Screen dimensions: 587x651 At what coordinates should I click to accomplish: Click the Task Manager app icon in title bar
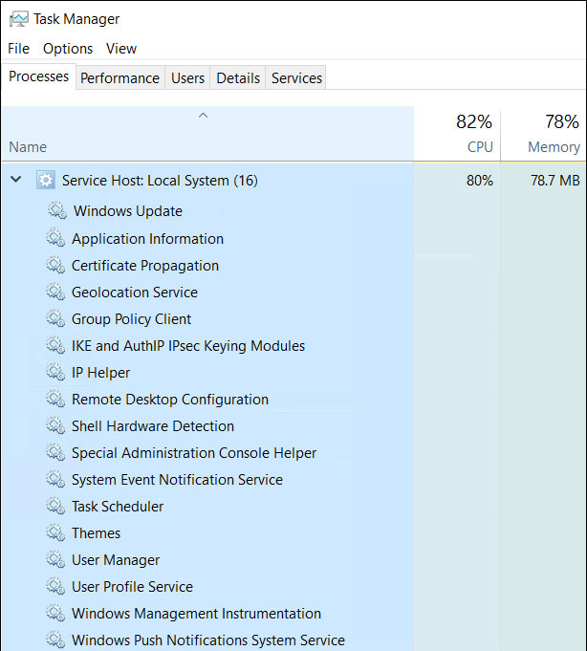18,18
